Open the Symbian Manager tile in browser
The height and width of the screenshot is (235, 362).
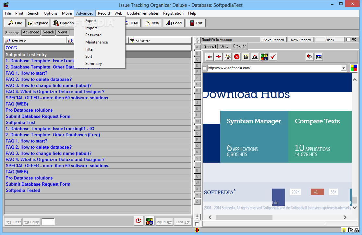pyautogui.click(x=254, y=137)
